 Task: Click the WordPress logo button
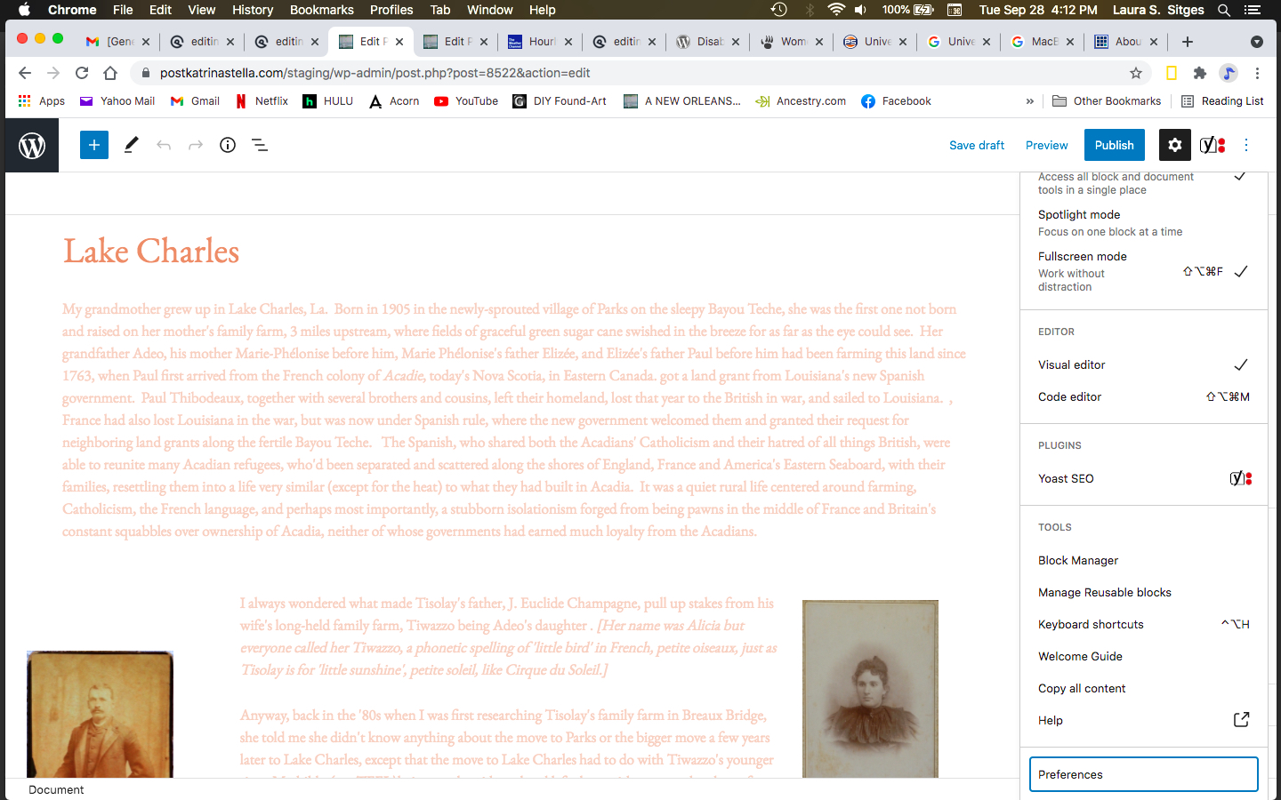click(32, 145)
